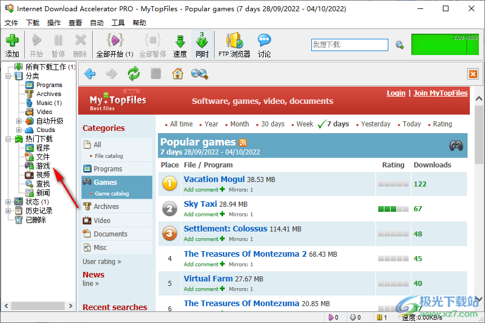Open the 讨论 discussion icon
Screen dimensions: 485x323
tap(264, 40)
